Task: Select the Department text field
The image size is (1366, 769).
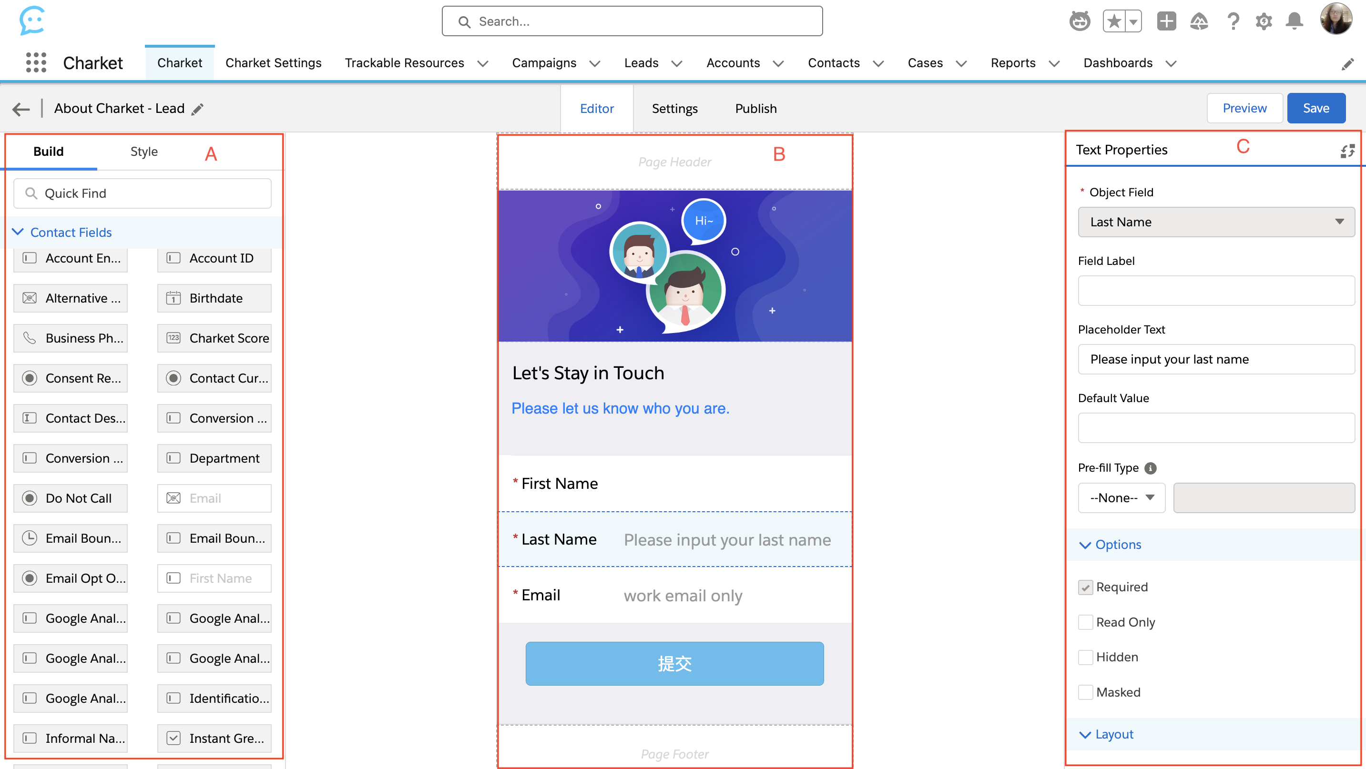Action: (214, 458)
